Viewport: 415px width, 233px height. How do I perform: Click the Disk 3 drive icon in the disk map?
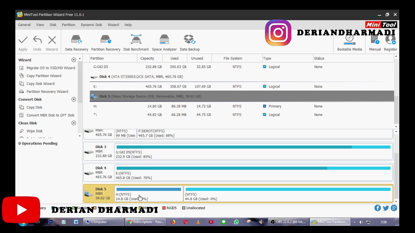89,152
